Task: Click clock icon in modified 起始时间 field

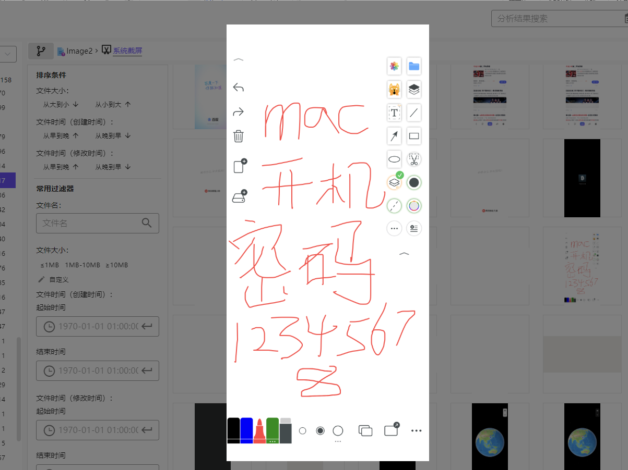Action: 49,430
